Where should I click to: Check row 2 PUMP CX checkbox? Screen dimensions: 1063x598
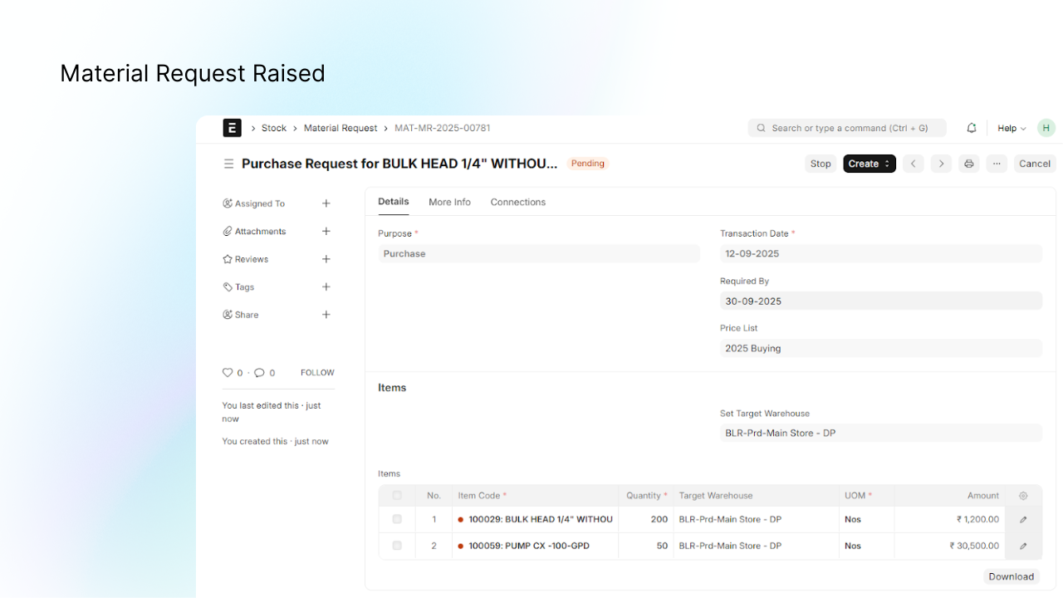coord(397,546)
